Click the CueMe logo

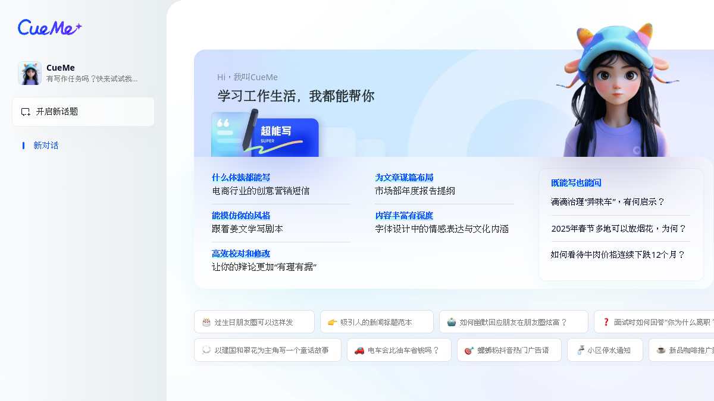click(x=49, y=27)
